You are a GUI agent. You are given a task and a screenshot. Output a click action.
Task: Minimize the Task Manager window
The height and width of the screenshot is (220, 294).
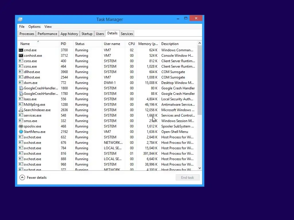pos(178,18)
